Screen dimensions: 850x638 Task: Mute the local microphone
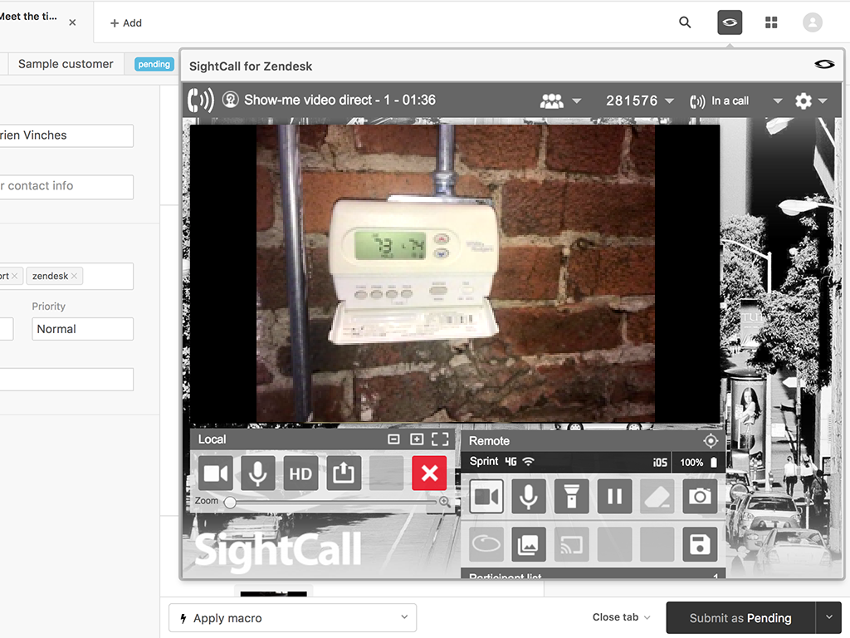coord(258,474)
